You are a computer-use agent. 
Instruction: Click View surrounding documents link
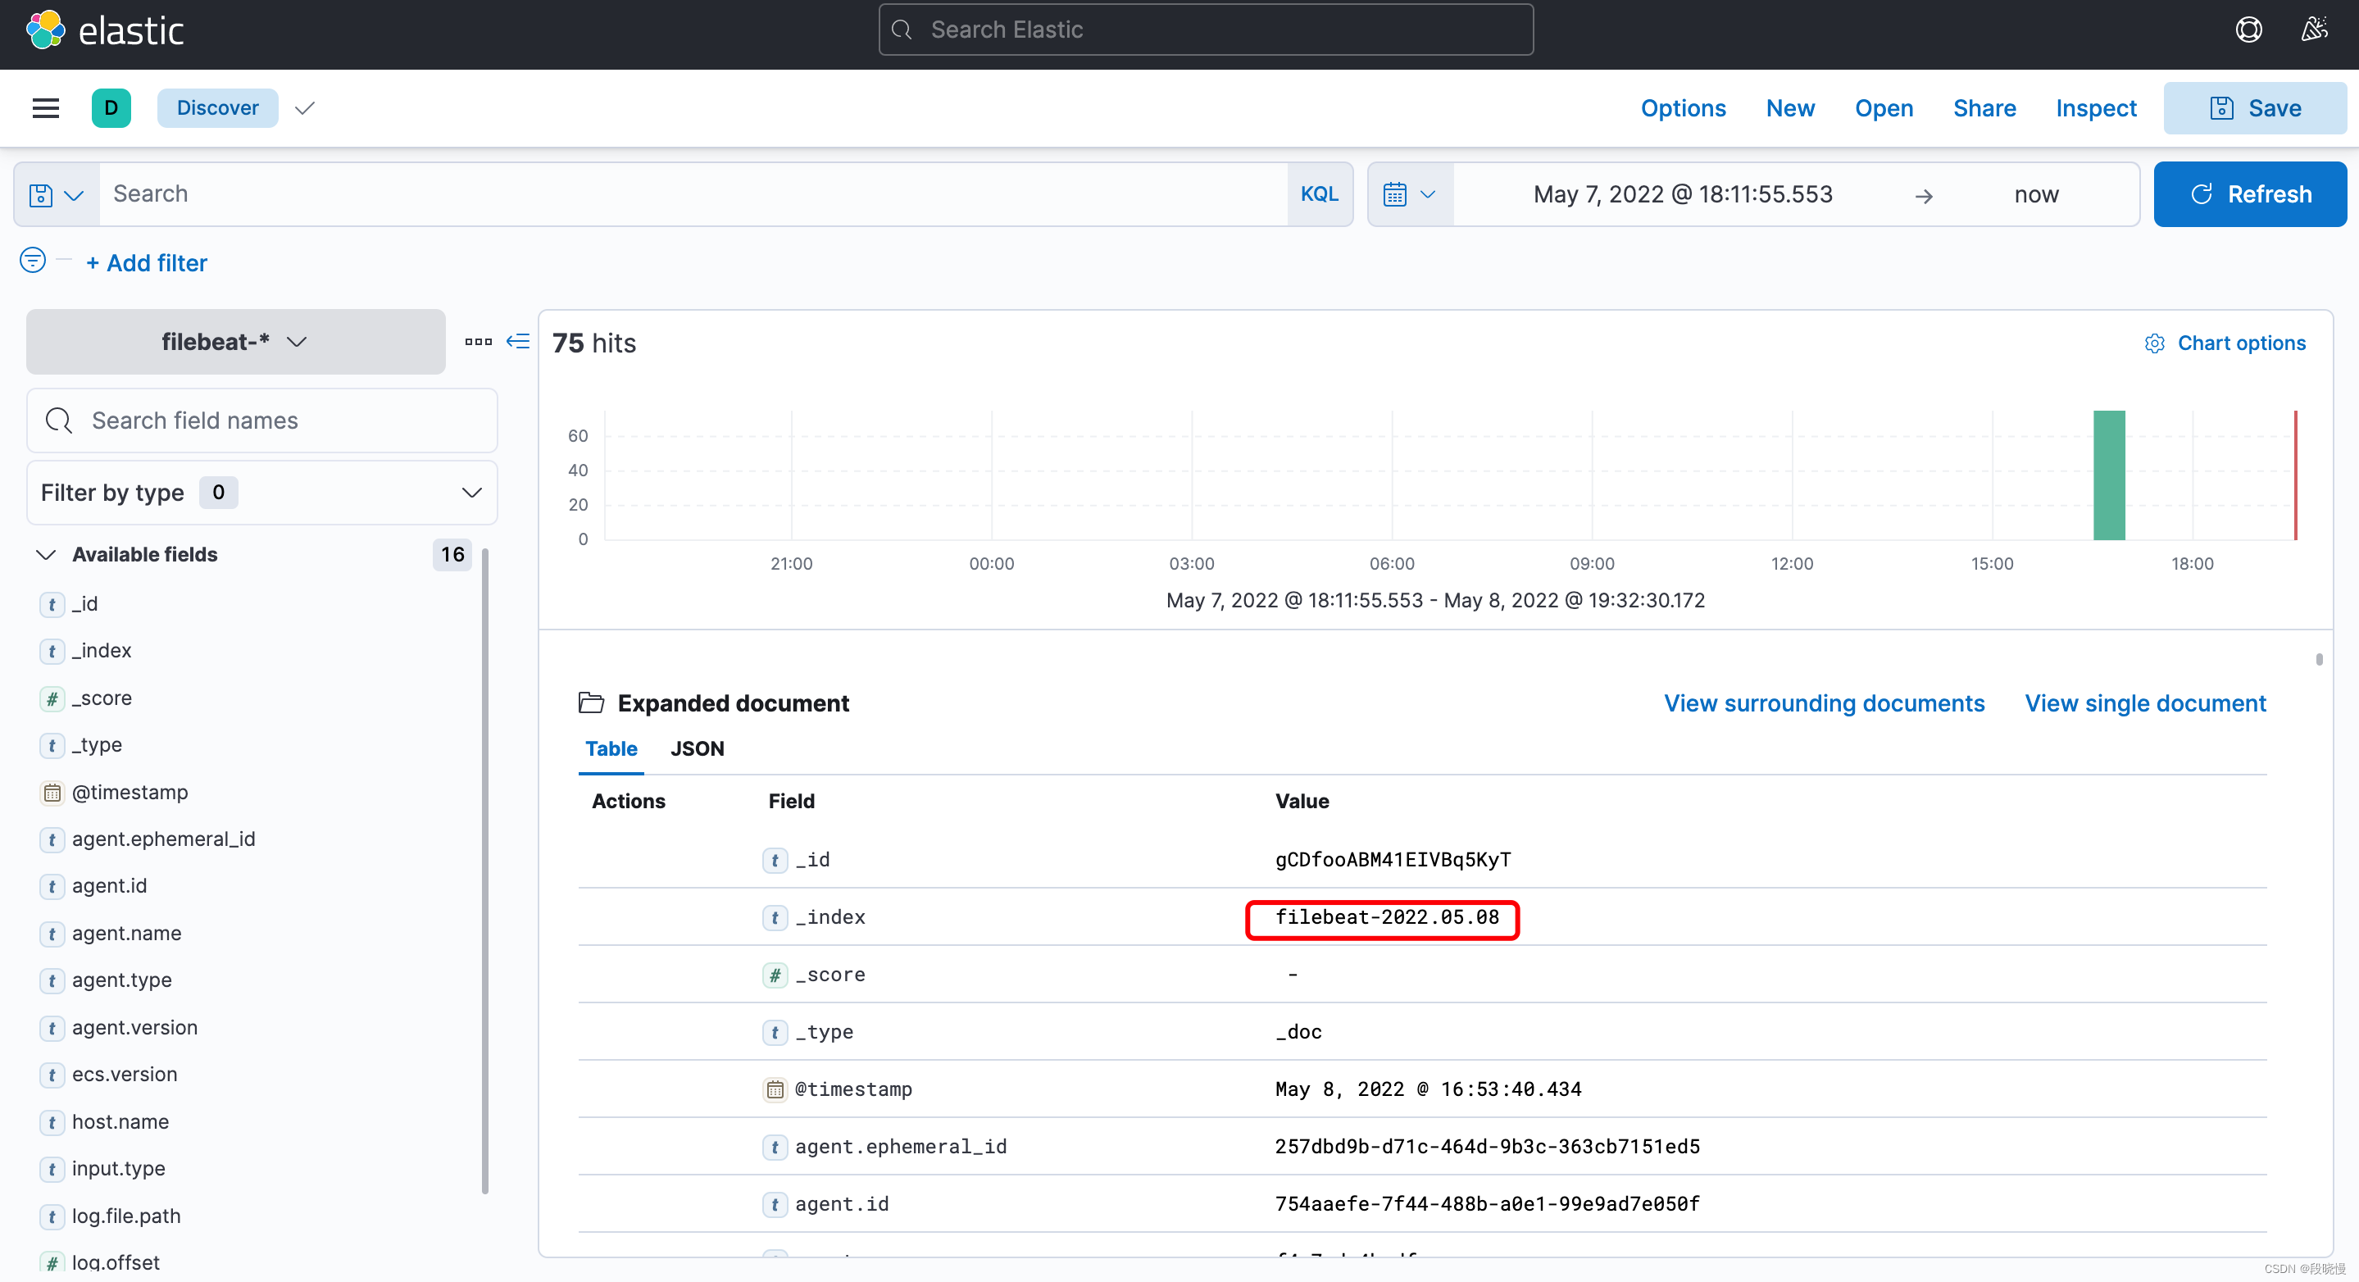coord(1825,703)
